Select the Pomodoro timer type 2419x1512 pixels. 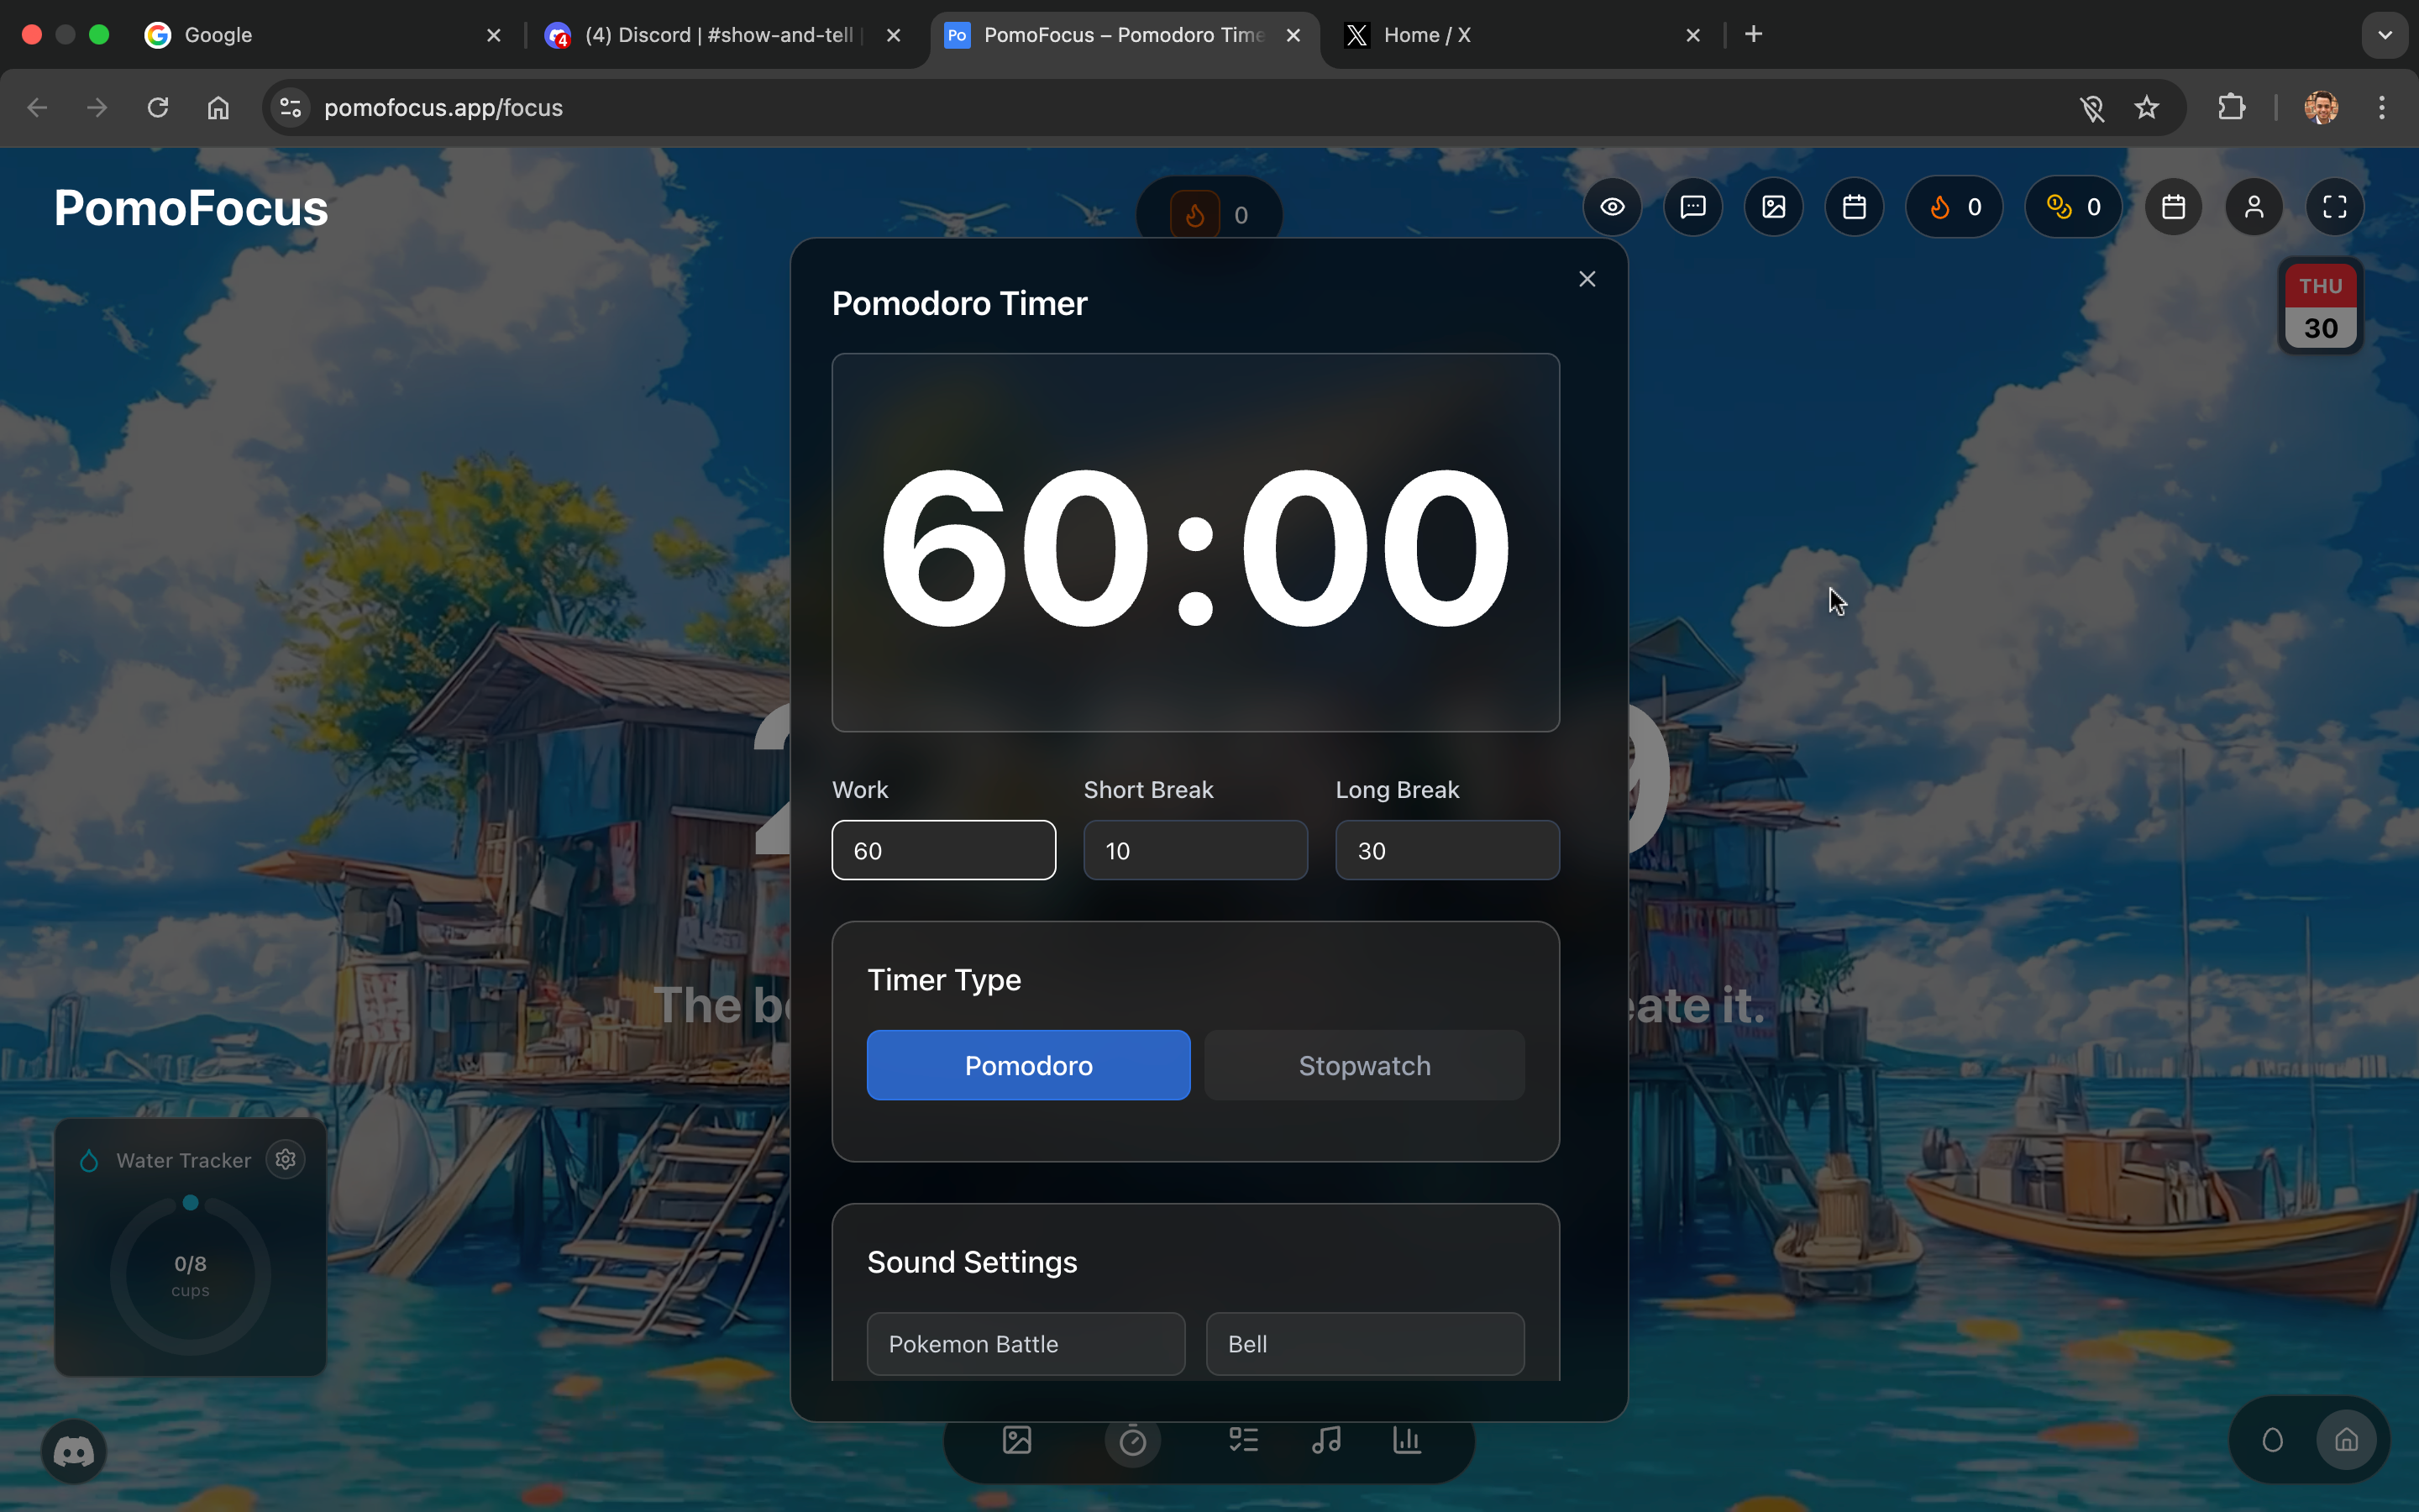[x=1027, y=1065]
